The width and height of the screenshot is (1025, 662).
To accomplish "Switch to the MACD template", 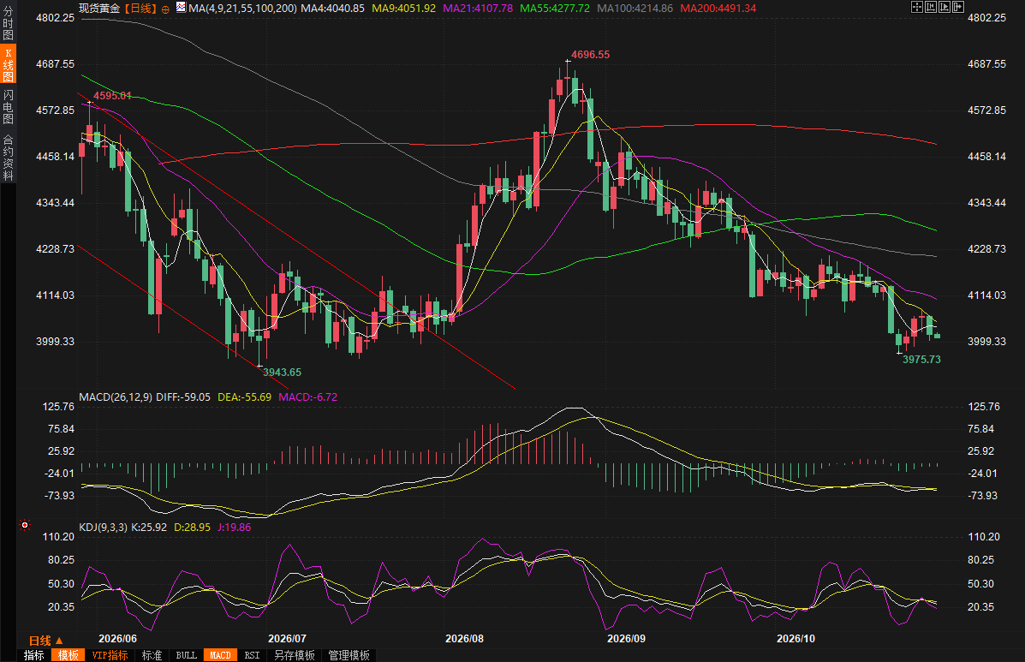I will click(220, 655).
